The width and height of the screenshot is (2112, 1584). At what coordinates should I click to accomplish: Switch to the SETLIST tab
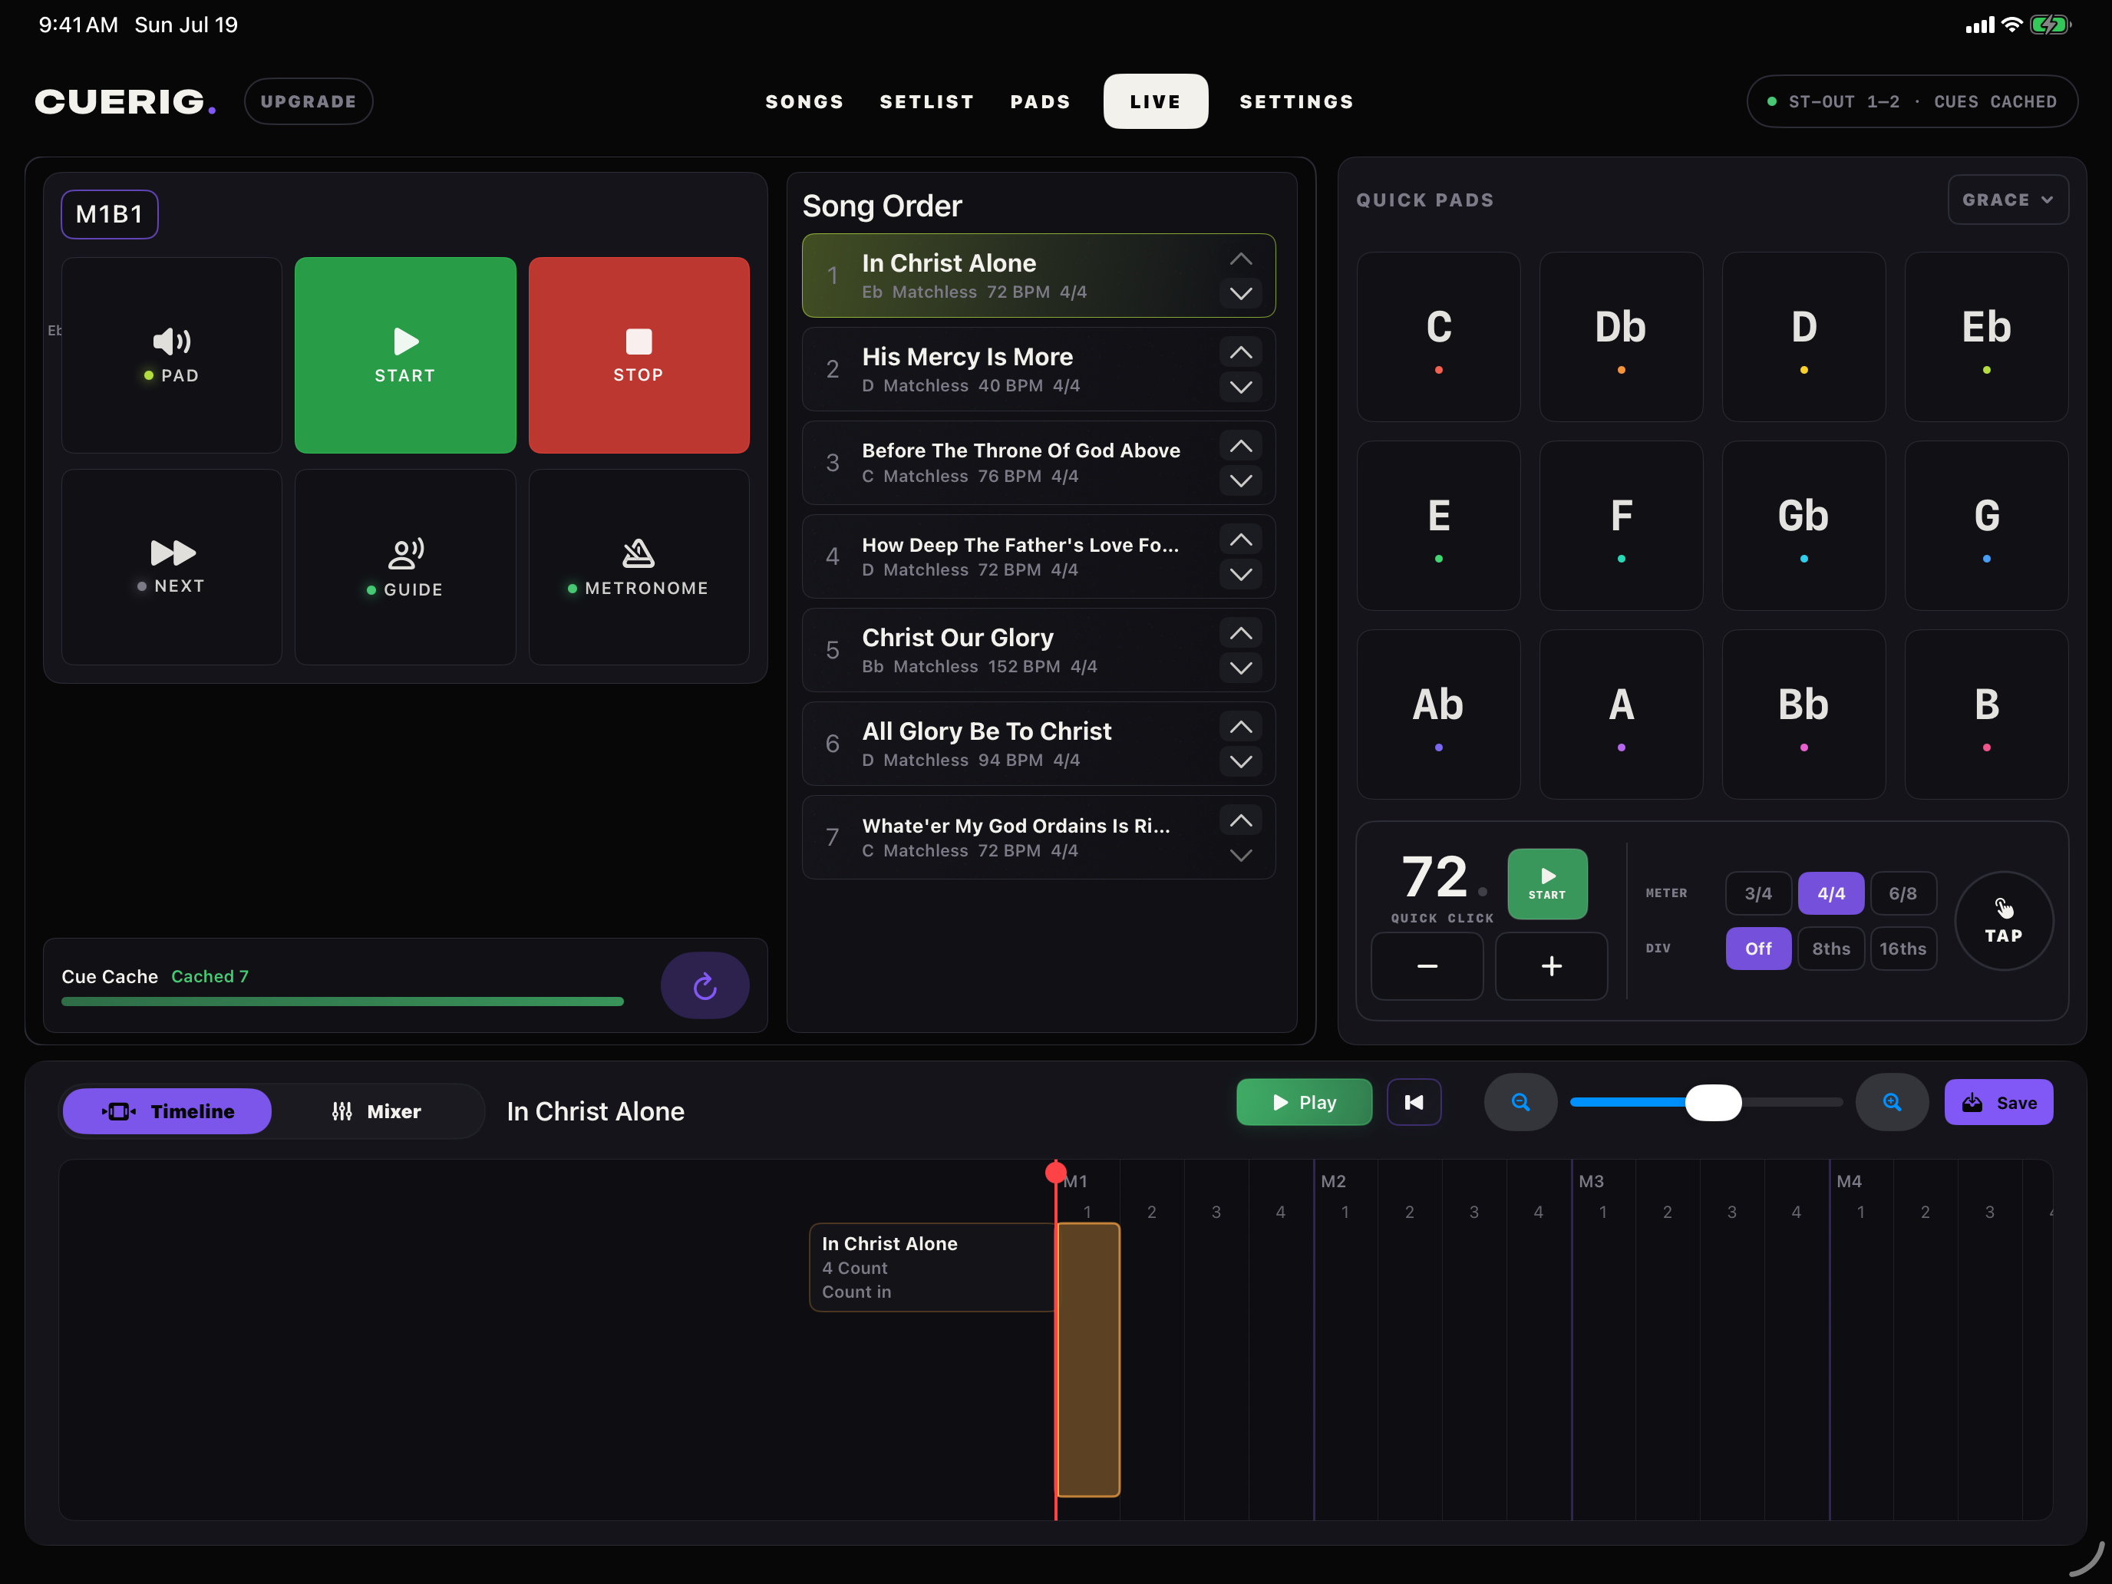[926, 101]
